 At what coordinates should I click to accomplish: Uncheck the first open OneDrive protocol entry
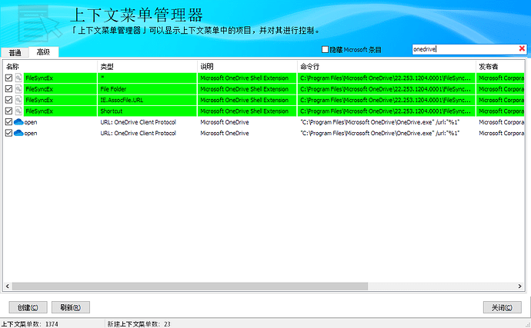coord(8,121)
